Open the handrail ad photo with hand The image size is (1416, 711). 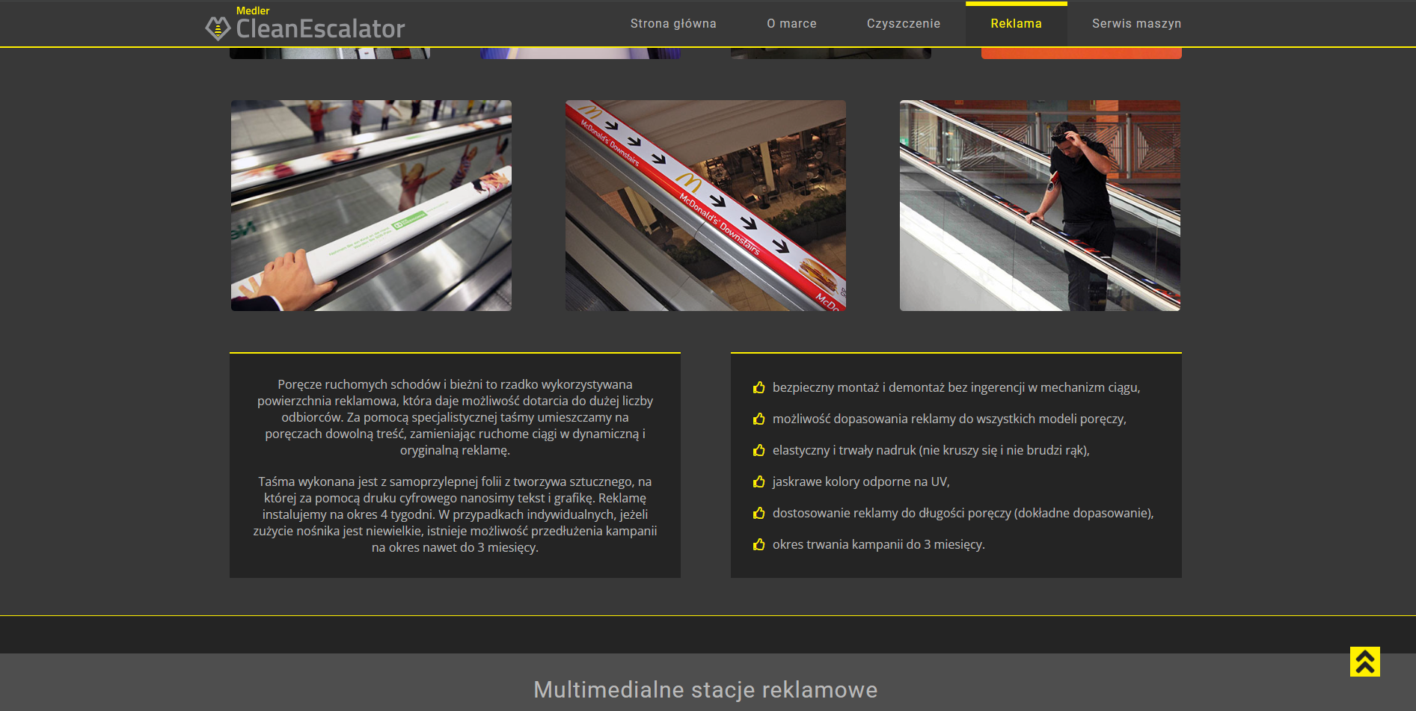point(371,206)
